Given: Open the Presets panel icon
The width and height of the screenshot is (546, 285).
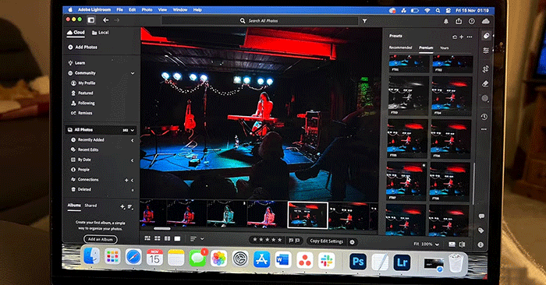Looking at the screenshot, I should tap(486, 36).
